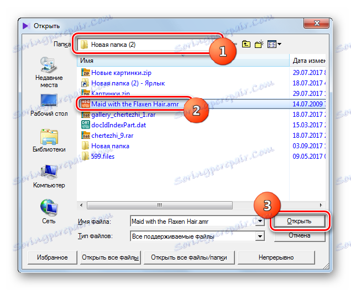351x291 pixels.
Task: Sort by the Имя column header
Action: tap(183, 61)
